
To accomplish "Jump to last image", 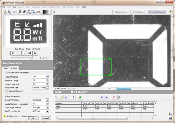I will [30, 53].
